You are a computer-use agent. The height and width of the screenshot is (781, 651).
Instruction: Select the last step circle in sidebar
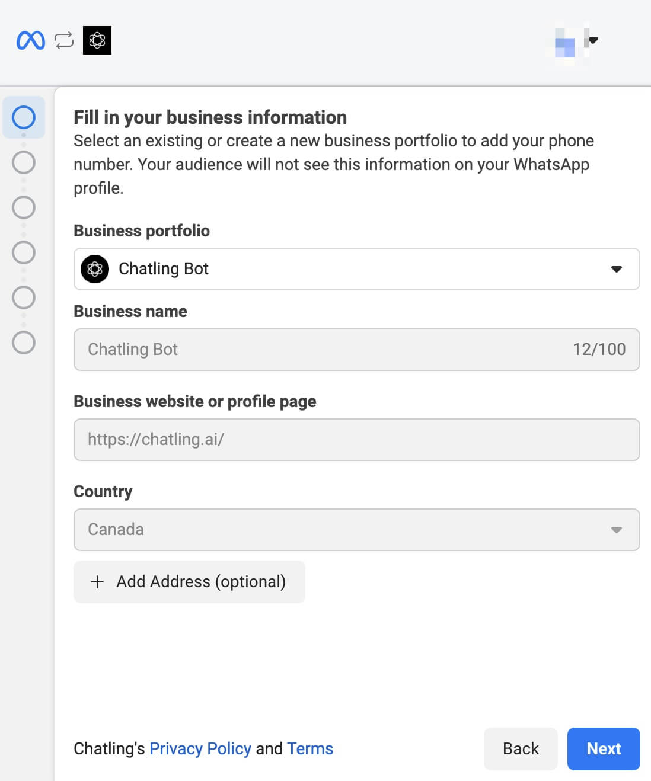24,343
